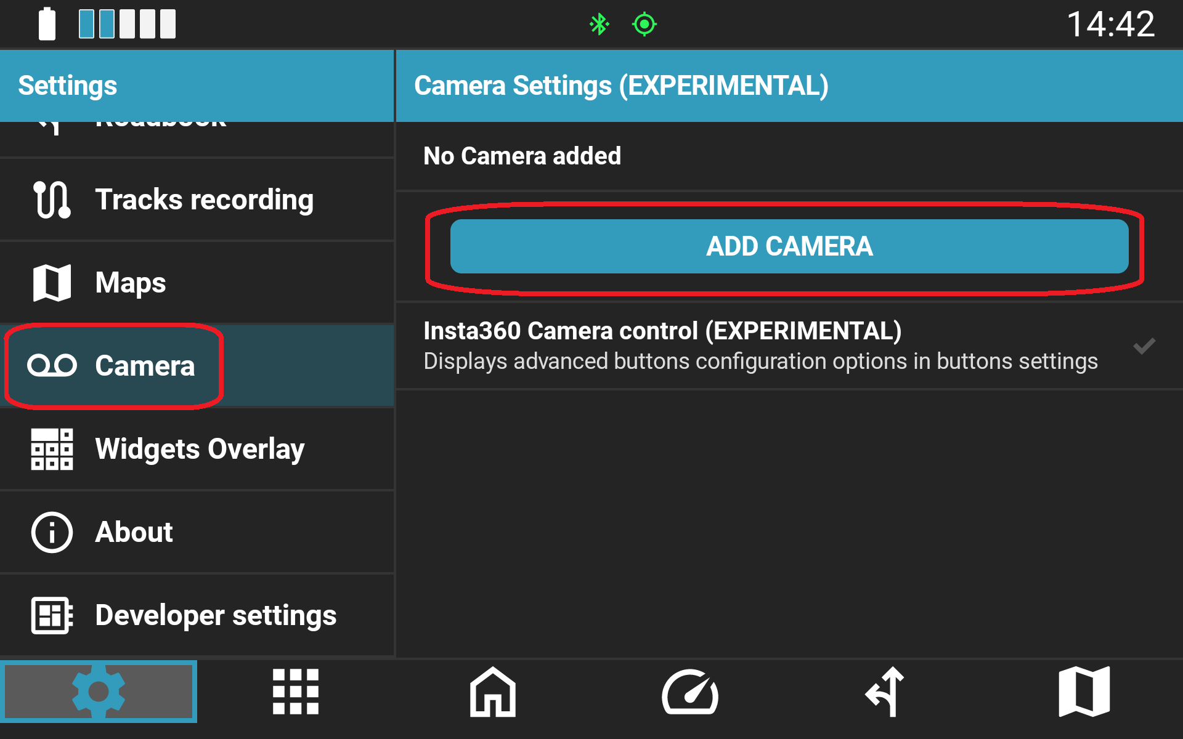Tap the ADD CAMERA button
Screen dimensions: 1183x739
[x=789, y=246]
